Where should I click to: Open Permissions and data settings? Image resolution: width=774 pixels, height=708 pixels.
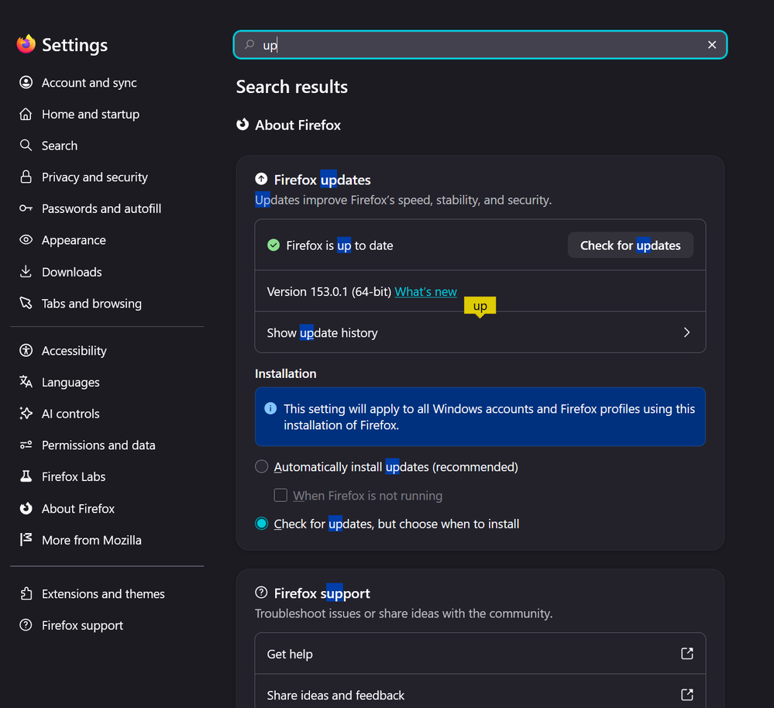98,445
